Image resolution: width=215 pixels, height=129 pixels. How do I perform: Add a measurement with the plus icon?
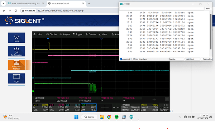coord(154,99)
